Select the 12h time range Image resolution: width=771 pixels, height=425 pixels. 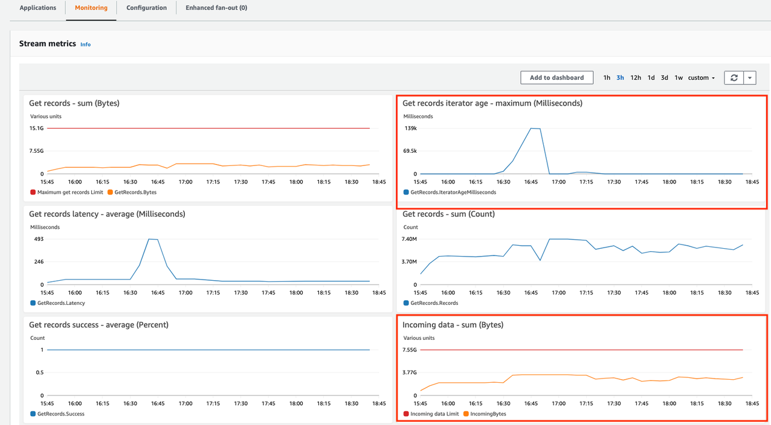(636, 78)
